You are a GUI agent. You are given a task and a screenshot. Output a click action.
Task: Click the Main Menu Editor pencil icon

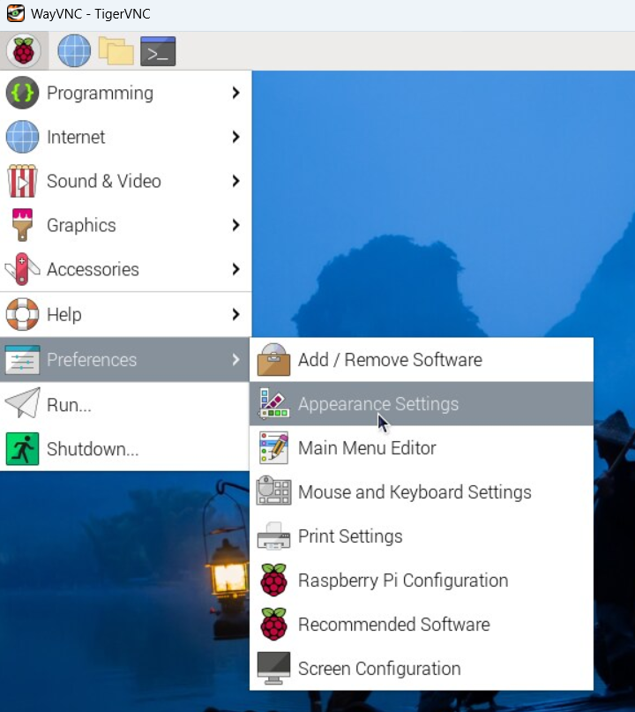point(273,447)
